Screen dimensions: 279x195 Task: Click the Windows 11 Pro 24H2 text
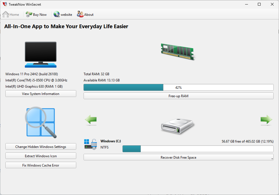tap(32, 74)
